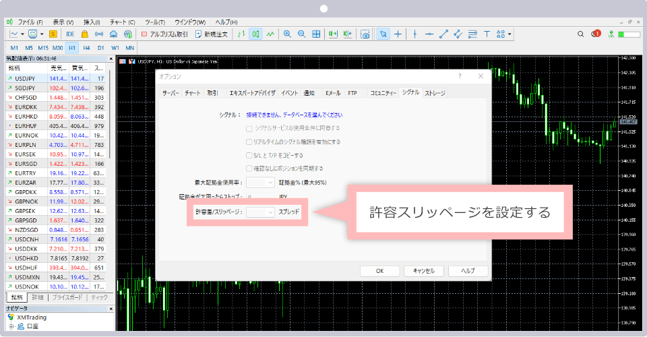Click the zoom in magnifier icon
The width and height of the screenshot is (647, 337).
point(287,34)
